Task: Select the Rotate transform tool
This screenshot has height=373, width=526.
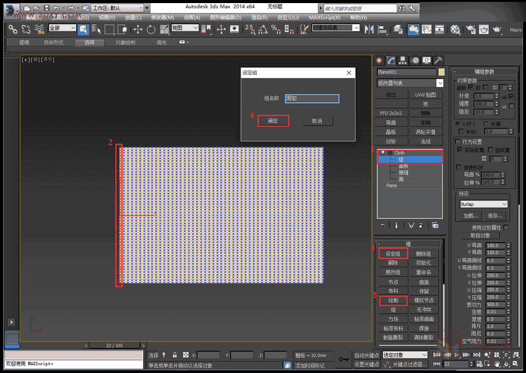Action: 150,29
